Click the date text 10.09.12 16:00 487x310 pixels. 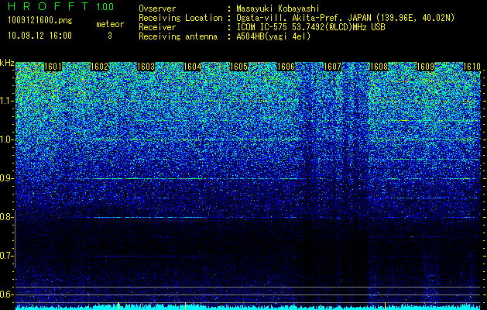click(39, 36)
